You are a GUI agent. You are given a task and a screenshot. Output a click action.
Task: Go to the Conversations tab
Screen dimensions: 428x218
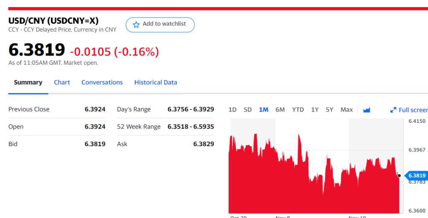click(102, 82)
